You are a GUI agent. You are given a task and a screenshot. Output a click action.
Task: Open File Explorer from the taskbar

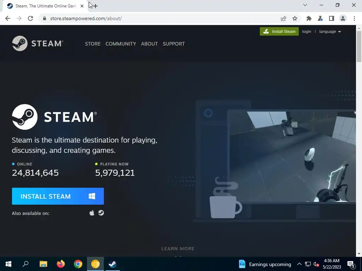(x=43, y=264)
